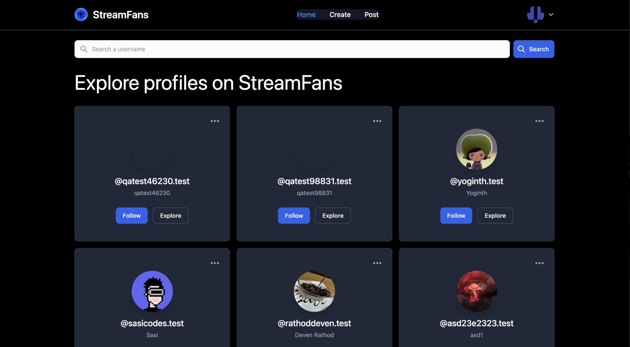This screenshot has width=630, height=347.
Task: Expand the profile dropdown chevron
Action: coord(551,15)
